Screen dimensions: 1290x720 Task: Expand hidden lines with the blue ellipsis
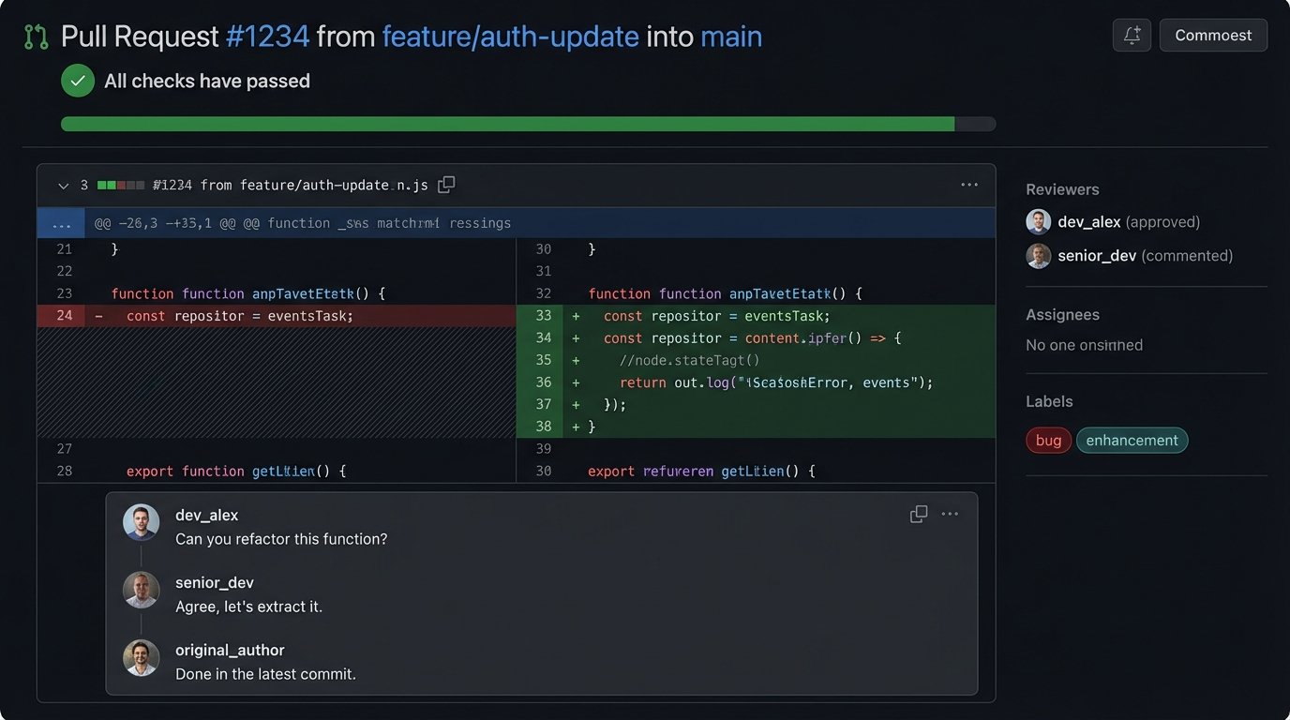[62, 223]
